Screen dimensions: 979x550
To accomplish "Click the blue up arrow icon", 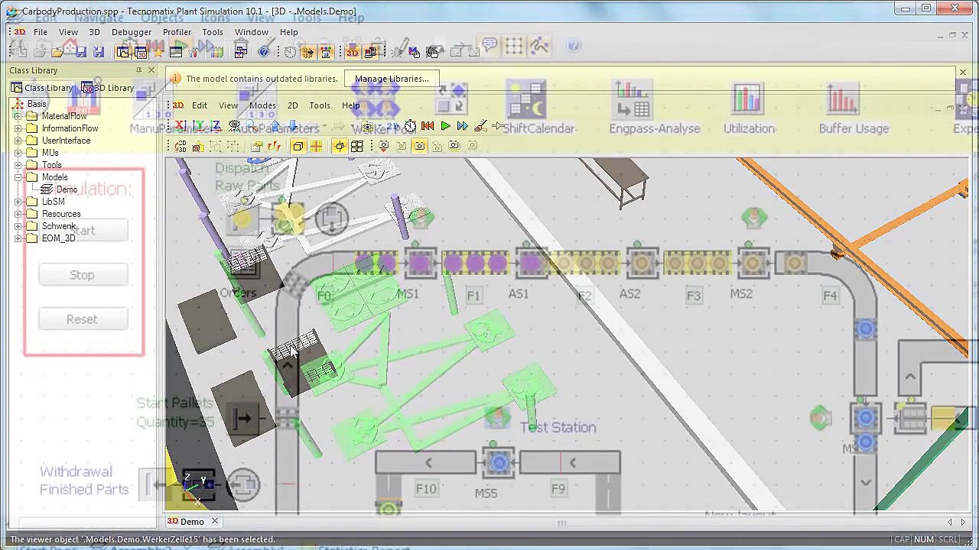I will [x=275, y=126].
